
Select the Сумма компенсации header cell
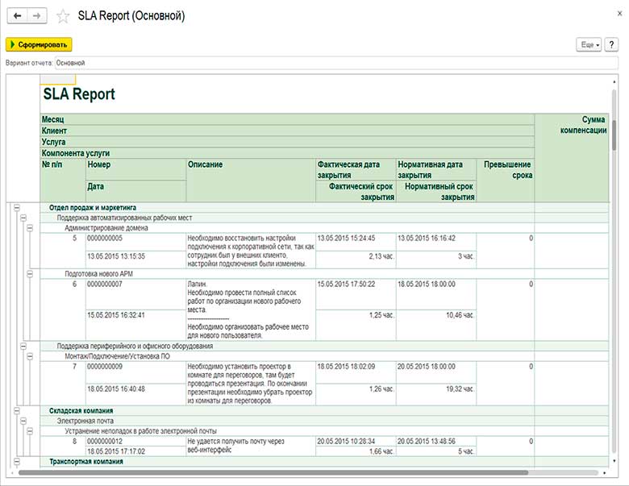[572, 157]
